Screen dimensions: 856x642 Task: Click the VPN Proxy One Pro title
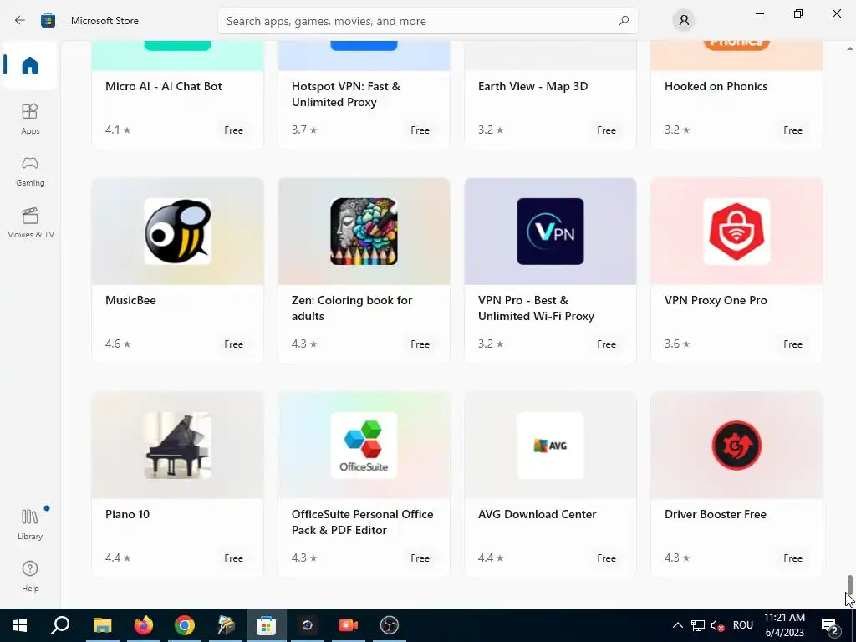[x=716, y=300]
